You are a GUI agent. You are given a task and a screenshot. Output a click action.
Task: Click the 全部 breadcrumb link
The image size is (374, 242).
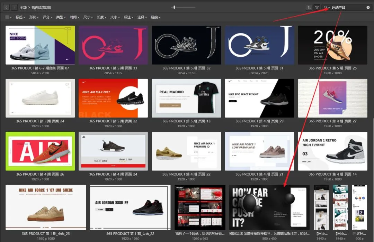(23, 7)
